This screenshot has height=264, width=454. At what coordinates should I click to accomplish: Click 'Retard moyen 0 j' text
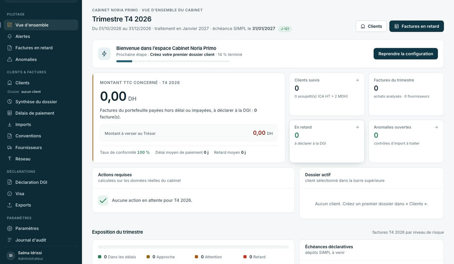click(230, 152)
